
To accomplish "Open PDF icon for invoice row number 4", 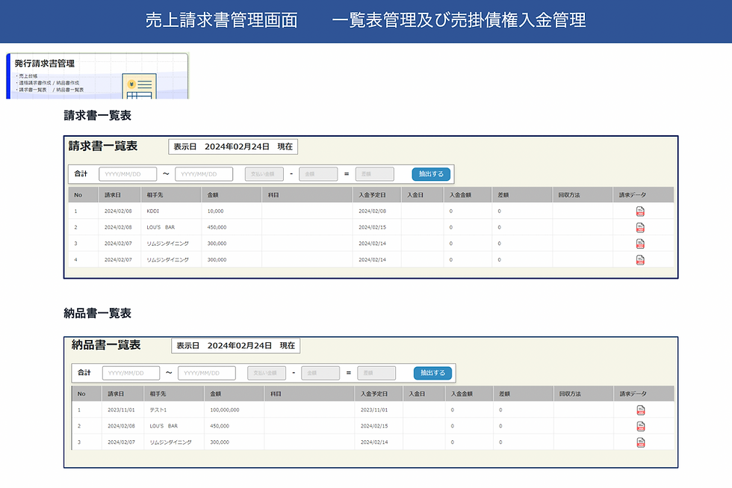I will (x=640, y=259).
